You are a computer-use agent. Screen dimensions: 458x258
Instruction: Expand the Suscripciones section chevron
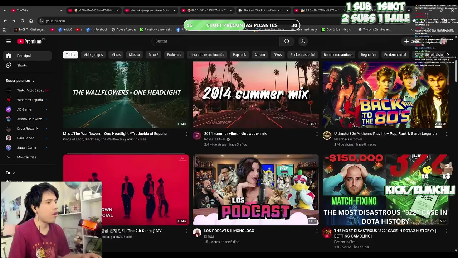tap(34, 81)
